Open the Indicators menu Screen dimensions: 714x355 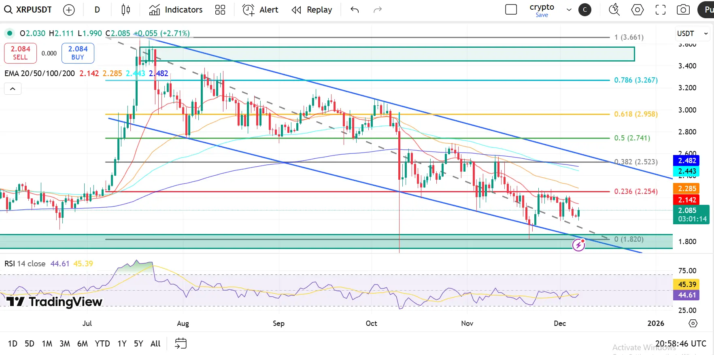[x=176, y=10]
